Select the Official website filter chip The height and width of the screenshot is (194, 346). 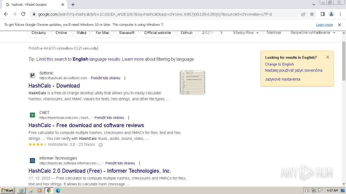coord(158,33)
